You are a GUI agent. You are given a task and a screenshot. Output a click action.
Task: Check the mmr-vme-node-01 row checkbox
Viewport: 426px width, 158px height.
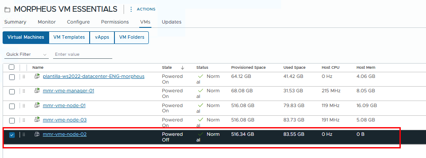click(12, 106)
